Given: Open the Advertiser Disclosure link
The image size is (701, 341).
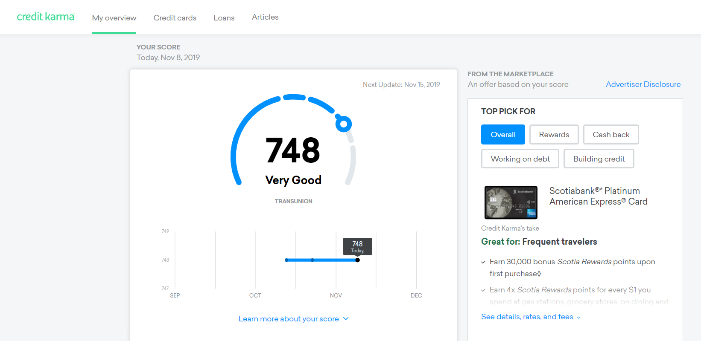Looking at the screenshot, I should point(643,84).
